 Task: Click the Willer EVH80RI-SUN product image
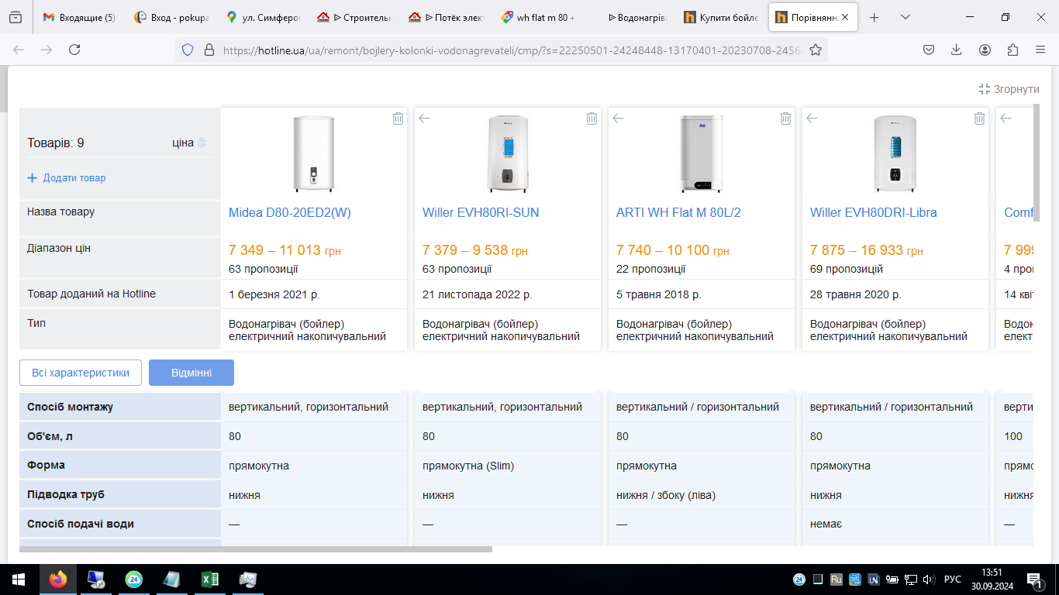508,153
